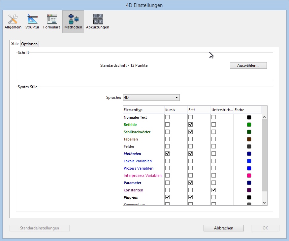This screenshot has width=289, height=241.
Task: Enable Kursiv for Normaler Text
Action: coord(168,117)
